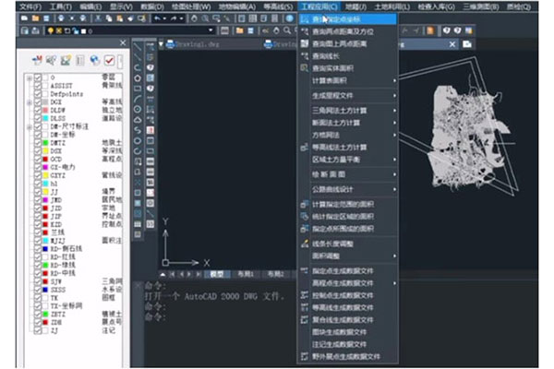Toggle checkbox for ASSIST layer

(38, 86)
